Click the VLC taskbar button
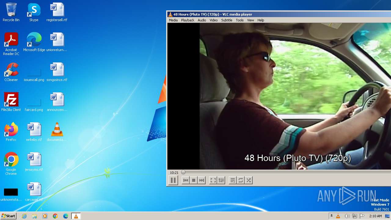Screen dimensions: 391x220 (76, 216)
